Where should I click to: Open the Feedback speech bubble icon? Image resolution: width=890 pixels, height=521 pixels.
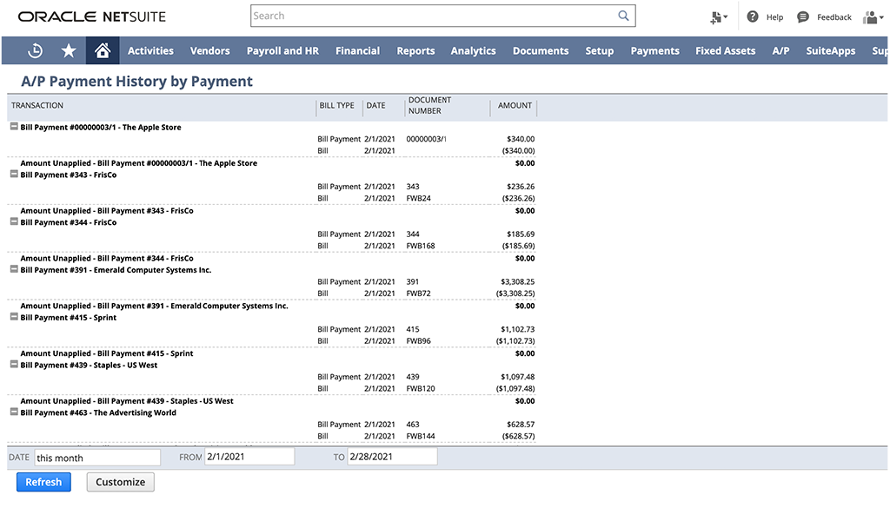[x=801, y=16]
